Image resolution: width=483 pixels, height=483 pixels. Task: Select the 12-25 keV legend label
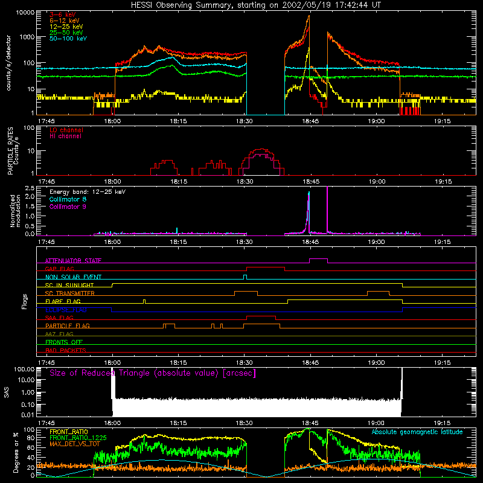tap(66, 27)
